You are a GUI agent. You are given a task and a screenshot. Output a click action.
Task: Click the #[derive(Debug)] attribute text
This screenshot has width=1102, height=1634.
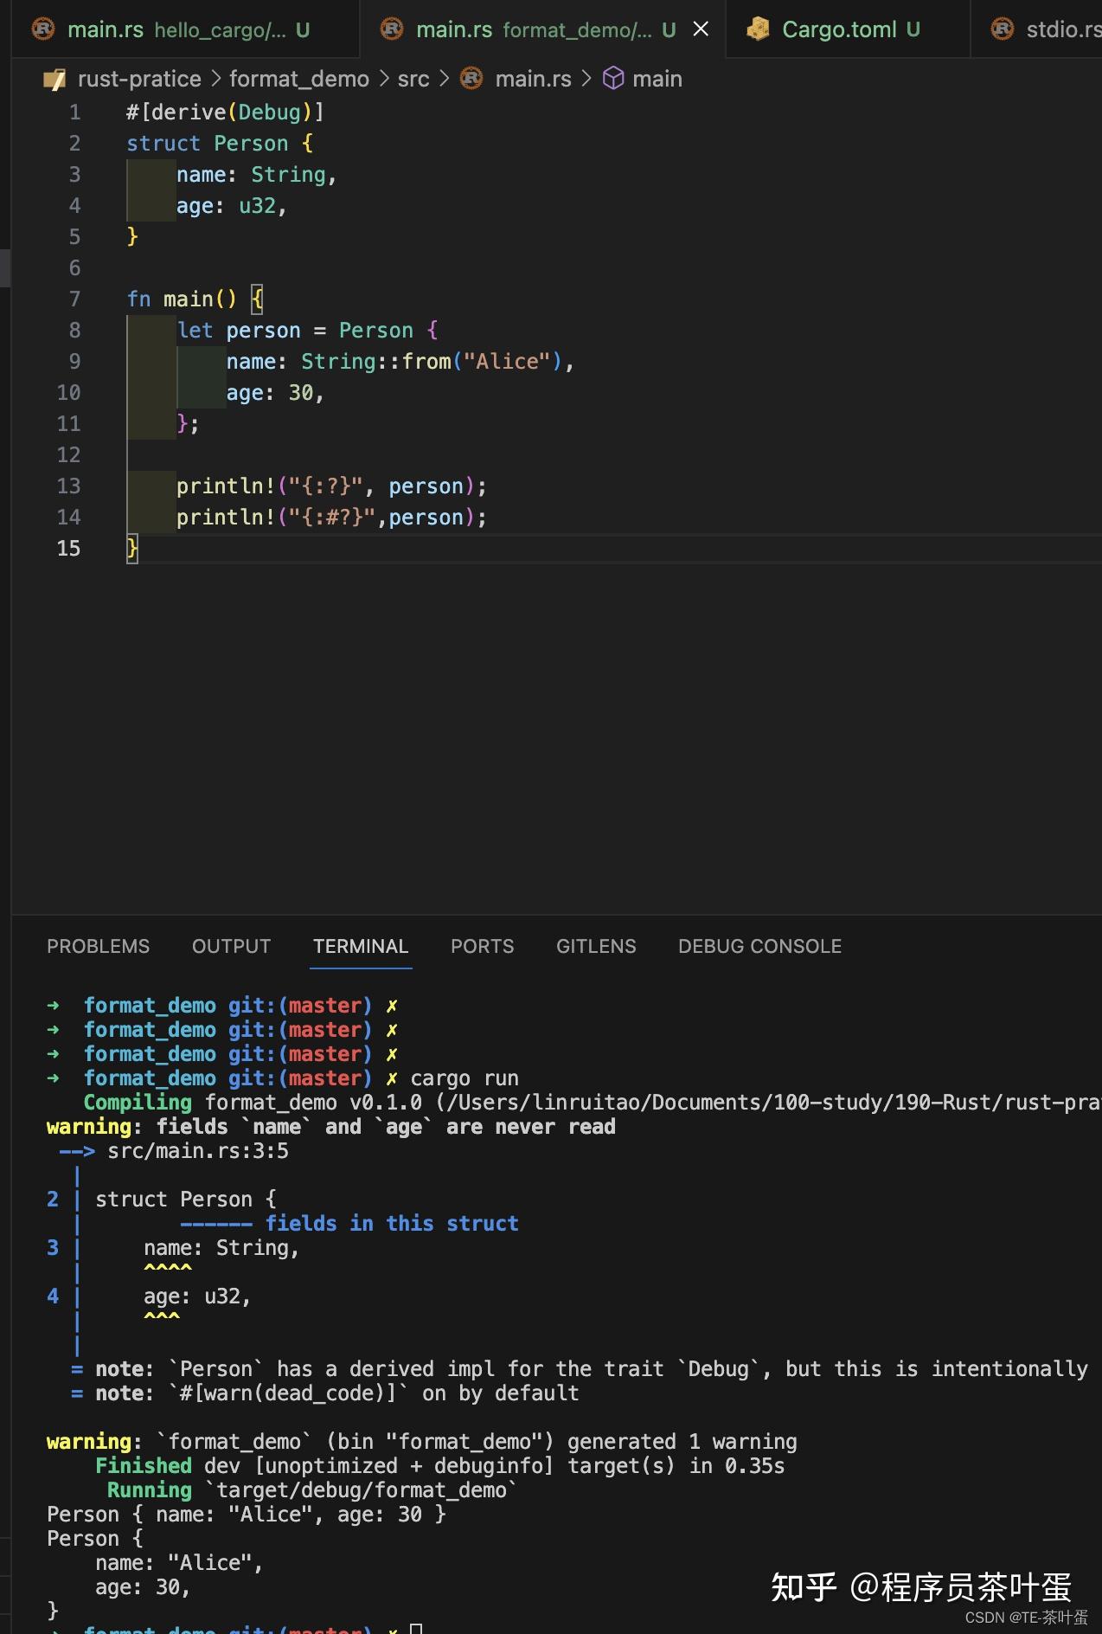[x=225, y=113]
